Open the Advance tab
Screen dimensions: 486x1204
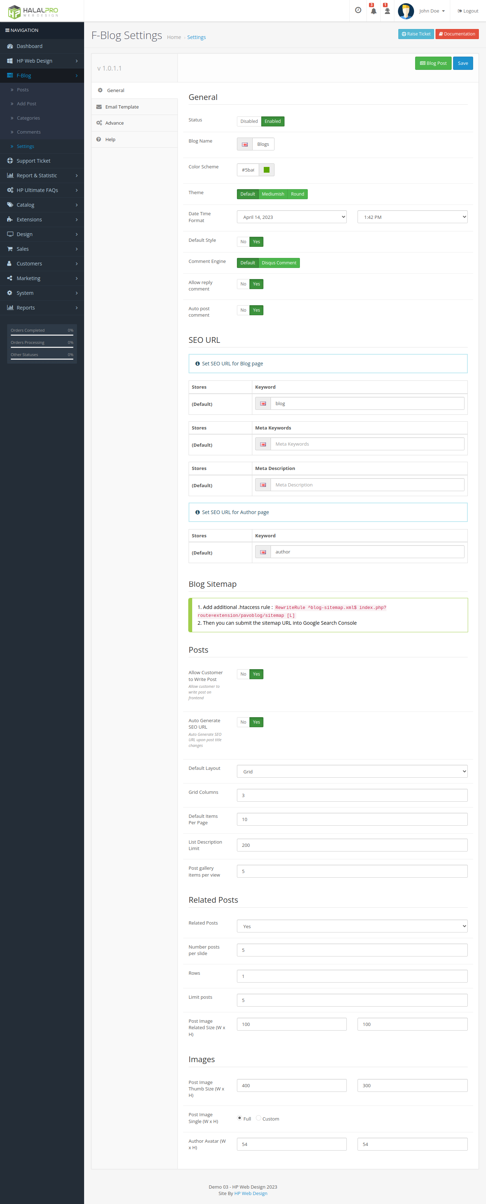(135, 123)
